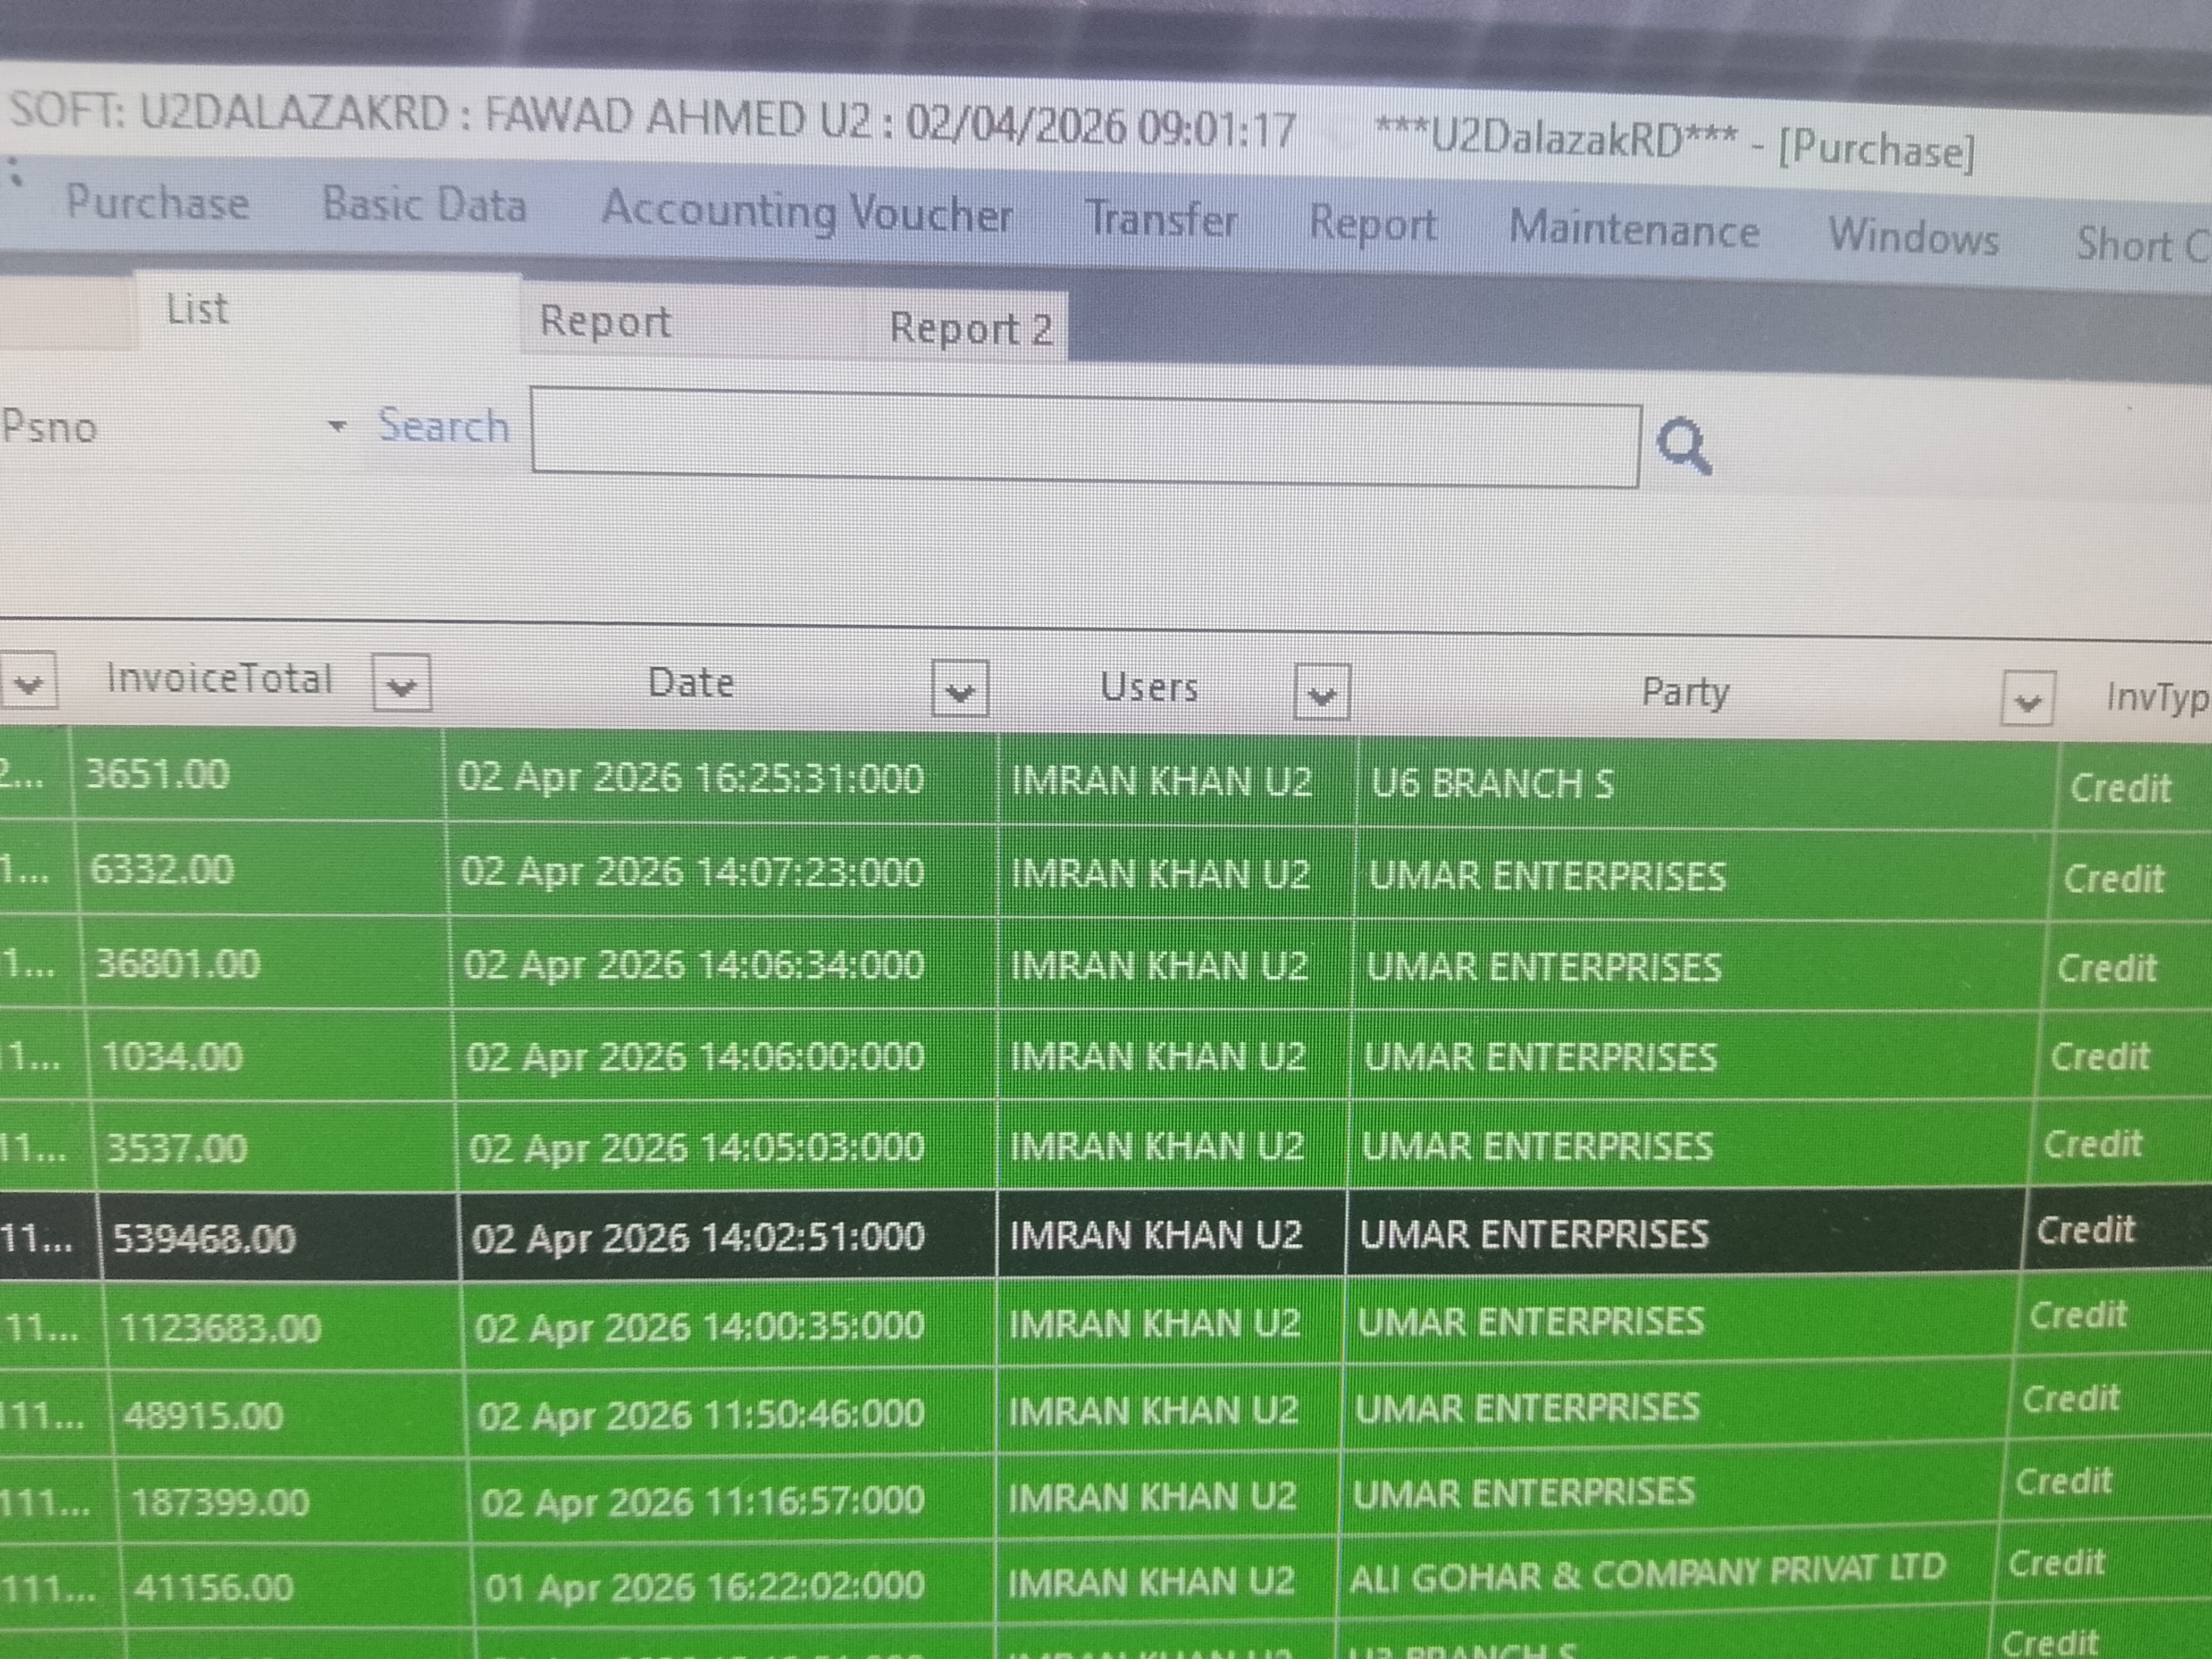The width and height of the screenshot is (2212, 1659).
Task: Click the magnifier search icon
Action: click(x=1684, y=446)
